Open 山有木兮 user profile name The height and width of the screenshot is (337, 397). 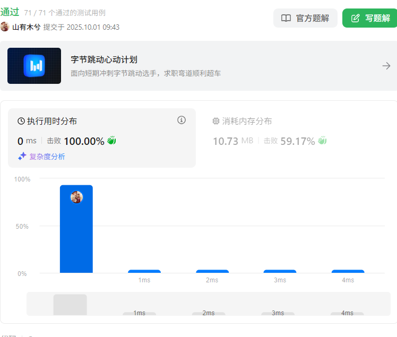point(26,27)
